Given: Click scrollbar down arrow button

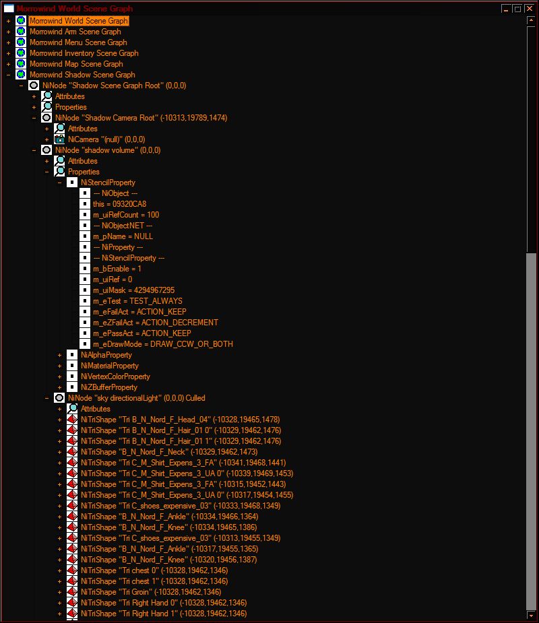Looking at the screenshot, I should point(531,615).
